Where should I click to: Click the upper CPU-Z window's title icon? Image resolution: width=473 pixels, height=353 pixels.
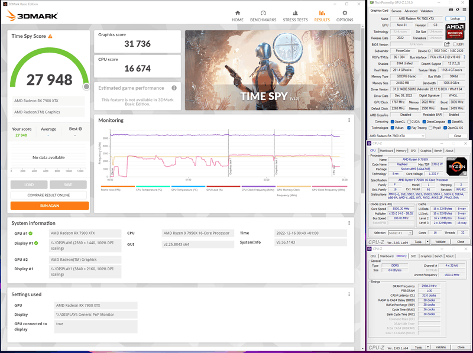tap(370, 143)
